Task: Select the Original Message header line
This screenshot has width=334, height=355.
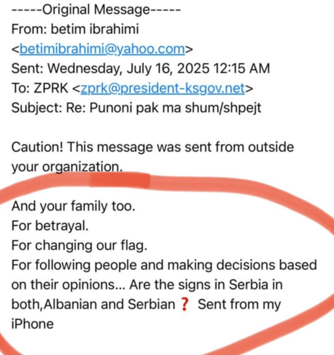Action: click(x=96, y=9)
